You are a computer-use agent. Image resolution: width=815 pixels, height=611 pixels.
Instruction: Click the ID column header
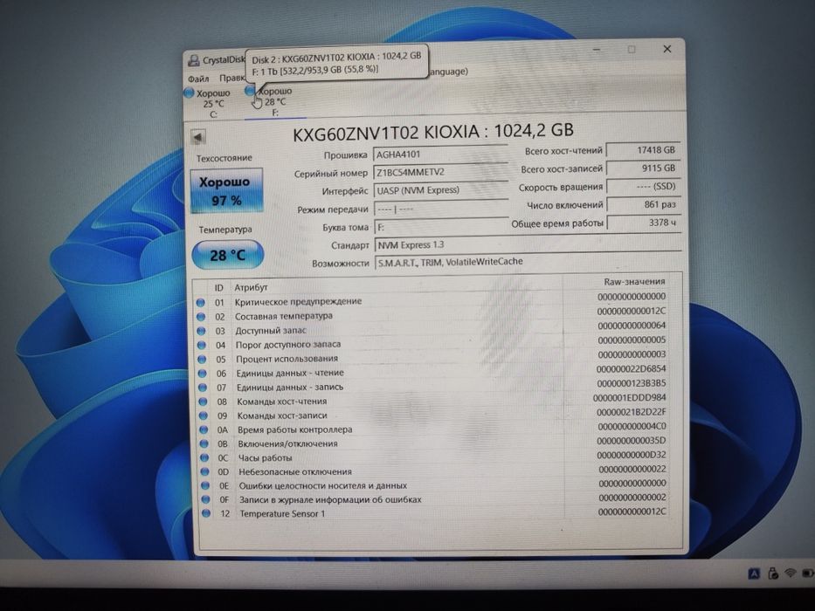[x=219, y=288]
